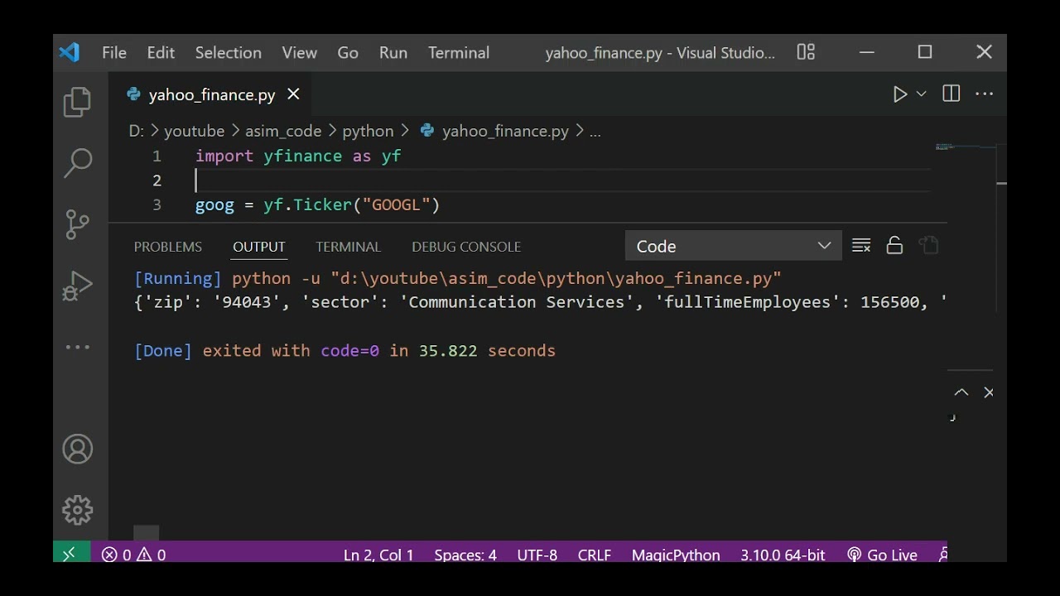Open the View menu
1060x596 pixels.
point(300,52)
